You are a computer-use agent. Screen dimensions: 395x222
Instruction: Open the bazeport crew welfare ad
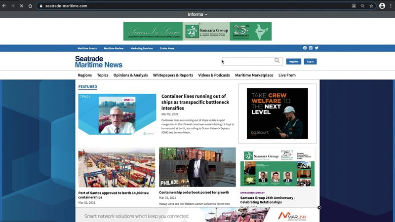(277, 113)
